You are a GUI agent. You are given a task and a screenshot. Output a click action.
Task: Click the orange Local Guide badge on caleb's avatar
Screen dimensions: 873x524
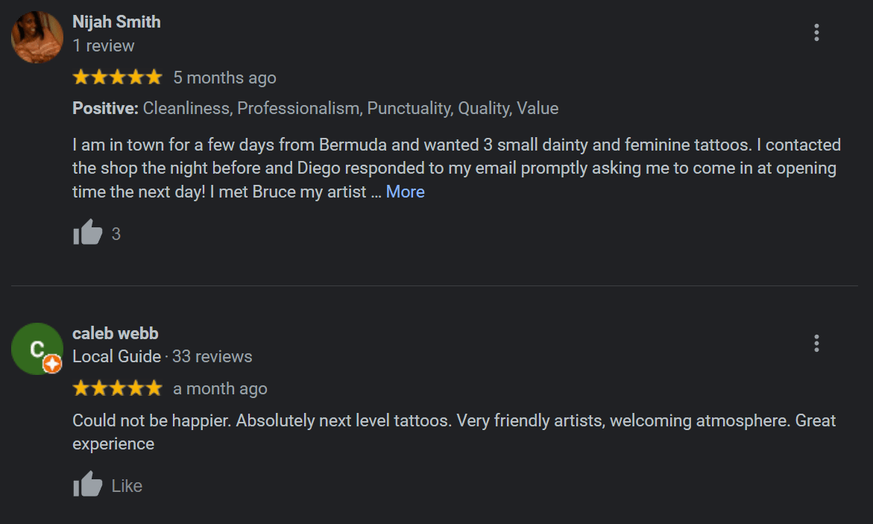point(52,364)
